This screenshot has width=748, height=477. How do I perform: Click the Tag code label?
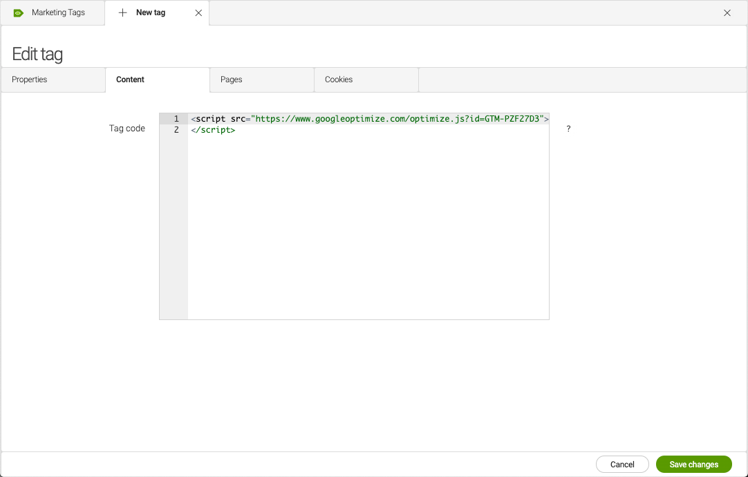(x=127, y=129)
